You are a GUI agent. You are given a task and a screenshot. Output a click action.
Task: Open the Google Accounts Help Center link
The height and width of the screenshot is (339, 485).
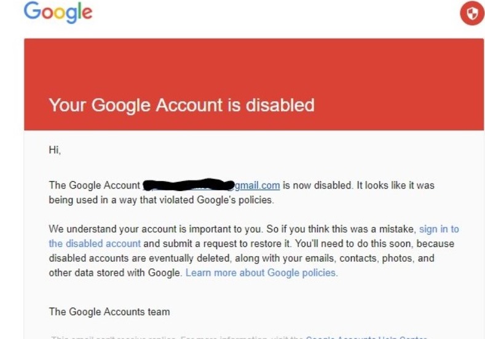[x=366, y=337]
